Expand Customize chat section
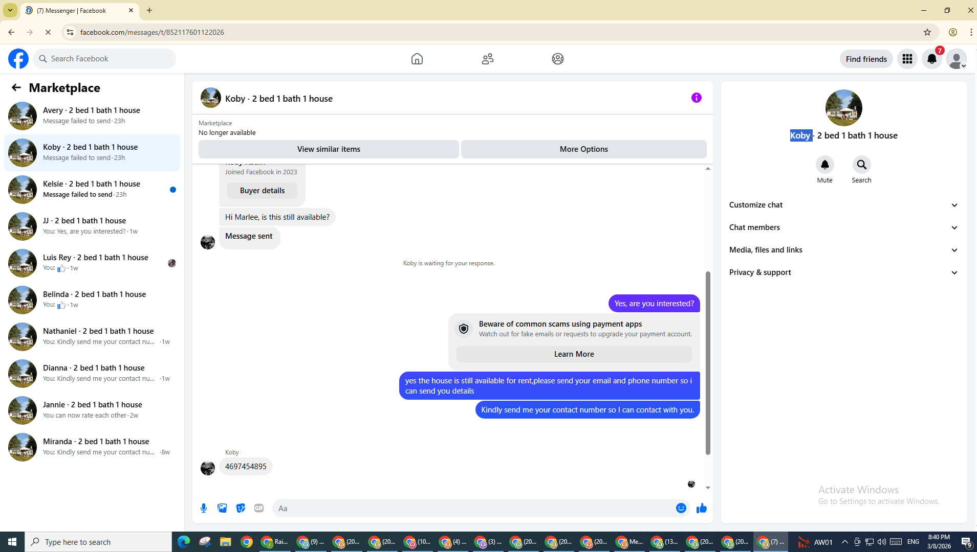Image resolution: width=977 pixels, height=552 pixels. [843, 205]
